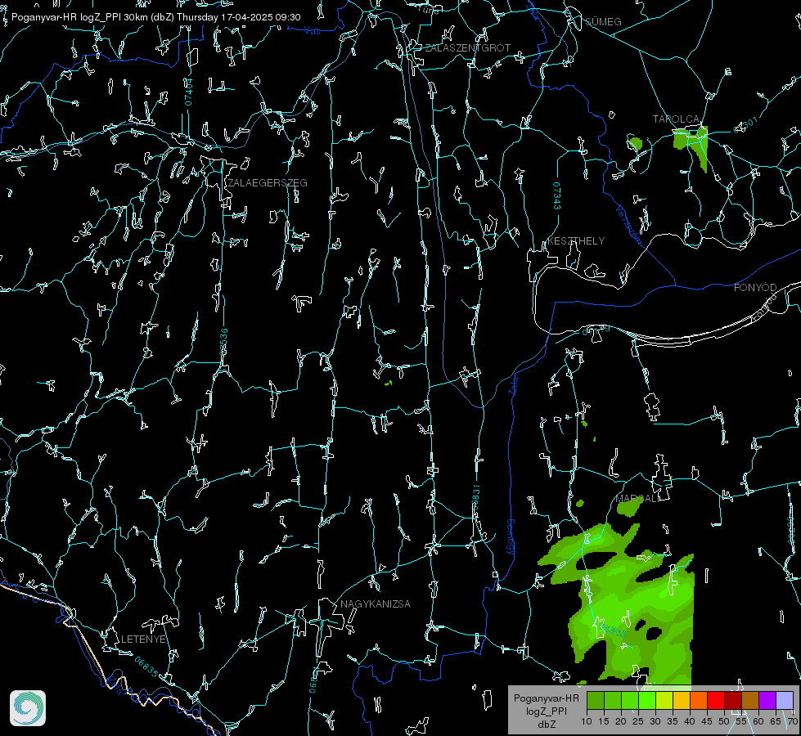Select the 20–25 dBZ light green swatch
The image size is (801, 736).
click(630, 701)
